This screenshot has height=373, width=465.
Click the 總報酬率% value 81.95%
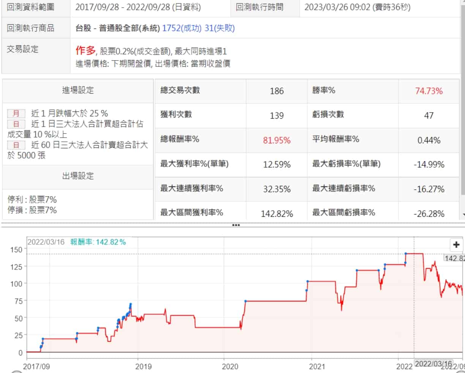[277, 140]
